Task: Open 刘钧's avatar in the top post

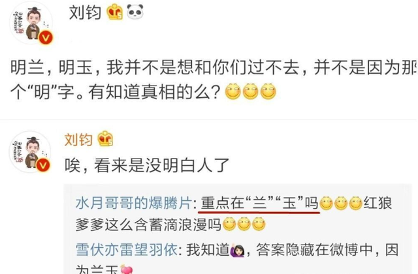Action: point(31,23)
